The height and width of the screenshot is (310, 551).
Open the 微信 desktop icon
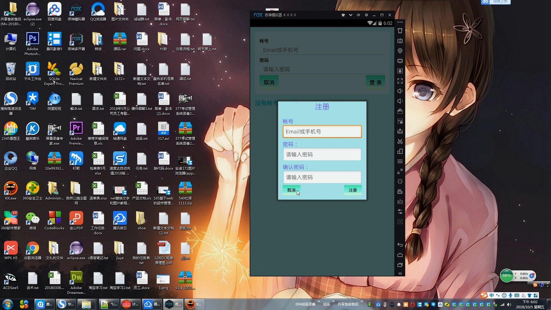tap(32, 220)
